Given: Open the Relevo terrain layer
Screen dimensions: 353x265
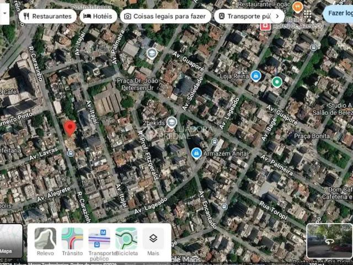Looking at the screenshot, I should pos(45,241).
